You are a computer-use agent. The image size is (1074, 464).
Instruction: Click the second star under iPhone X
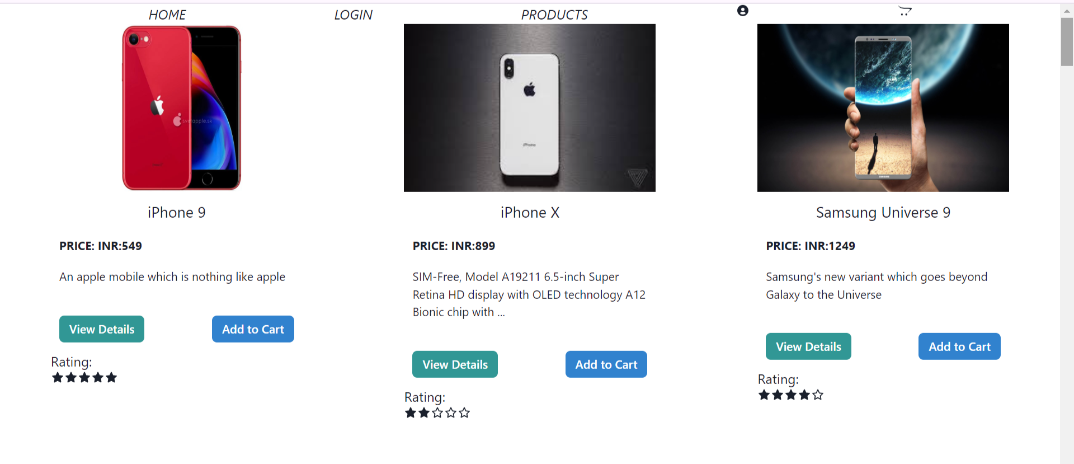point(424,413)
